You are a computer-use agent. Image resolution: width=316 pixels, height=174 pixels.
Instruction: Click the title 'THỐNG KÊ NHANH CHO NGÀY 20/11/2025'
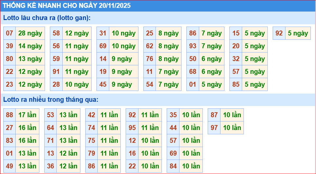[x=67, y=6]
